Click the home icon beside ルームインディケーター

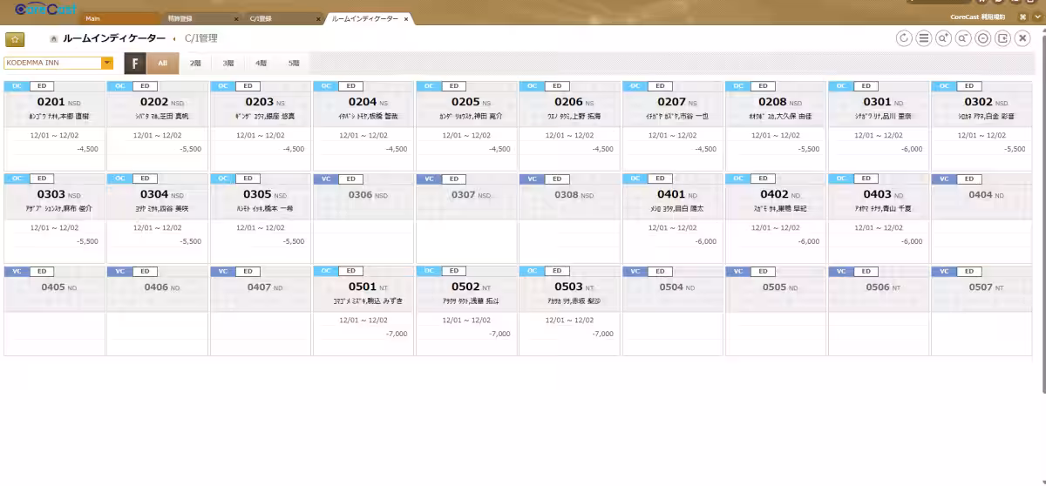point(54,39)
